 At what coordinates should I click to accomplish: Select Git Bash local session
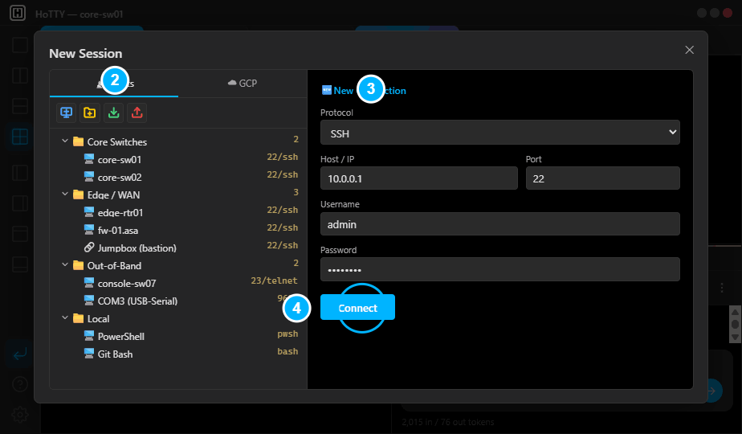pyautogui.click(x=179, y=354)
